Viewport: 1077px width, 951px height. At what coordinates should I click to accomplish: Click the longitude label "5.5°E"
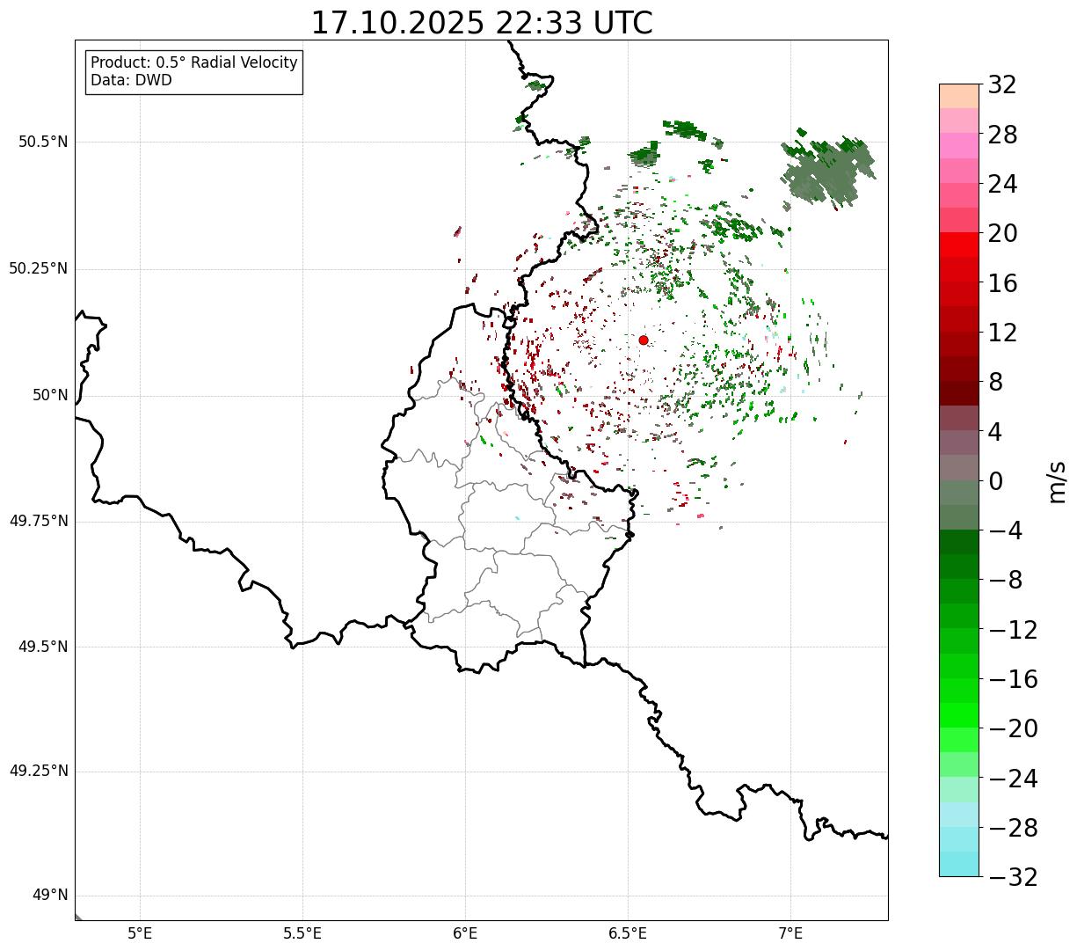(x=302, y=933)
